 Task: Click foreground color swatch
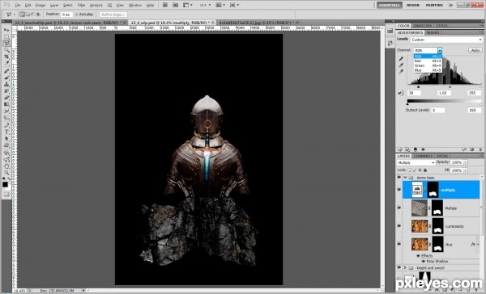(5, 184)
